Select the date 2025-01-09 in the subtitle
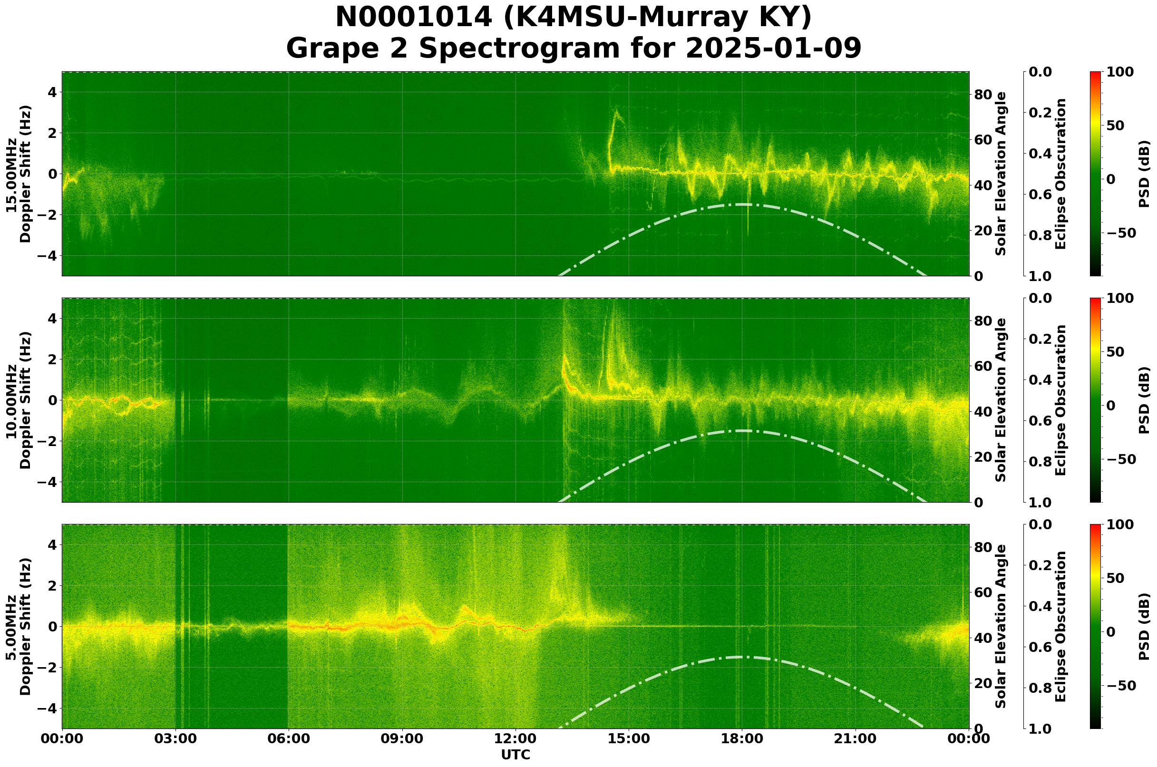 coord(776,48)
